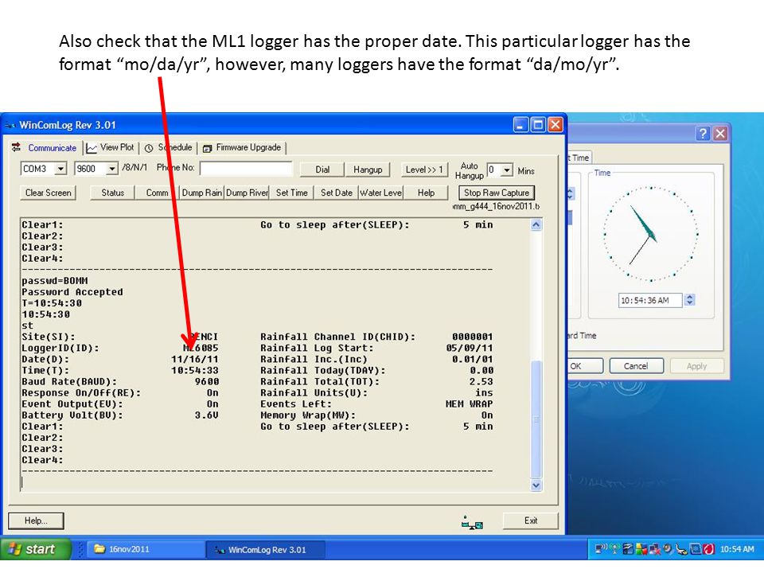764x573 pixels.
Task: Click the Events Left value MEM WRAP
Action: click(x=470, y=404)
